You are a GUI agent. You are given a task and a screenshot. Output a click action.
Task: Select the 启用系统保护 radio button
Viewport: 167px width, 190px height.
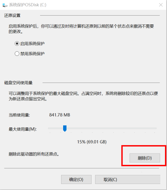(x=17, y=43)
